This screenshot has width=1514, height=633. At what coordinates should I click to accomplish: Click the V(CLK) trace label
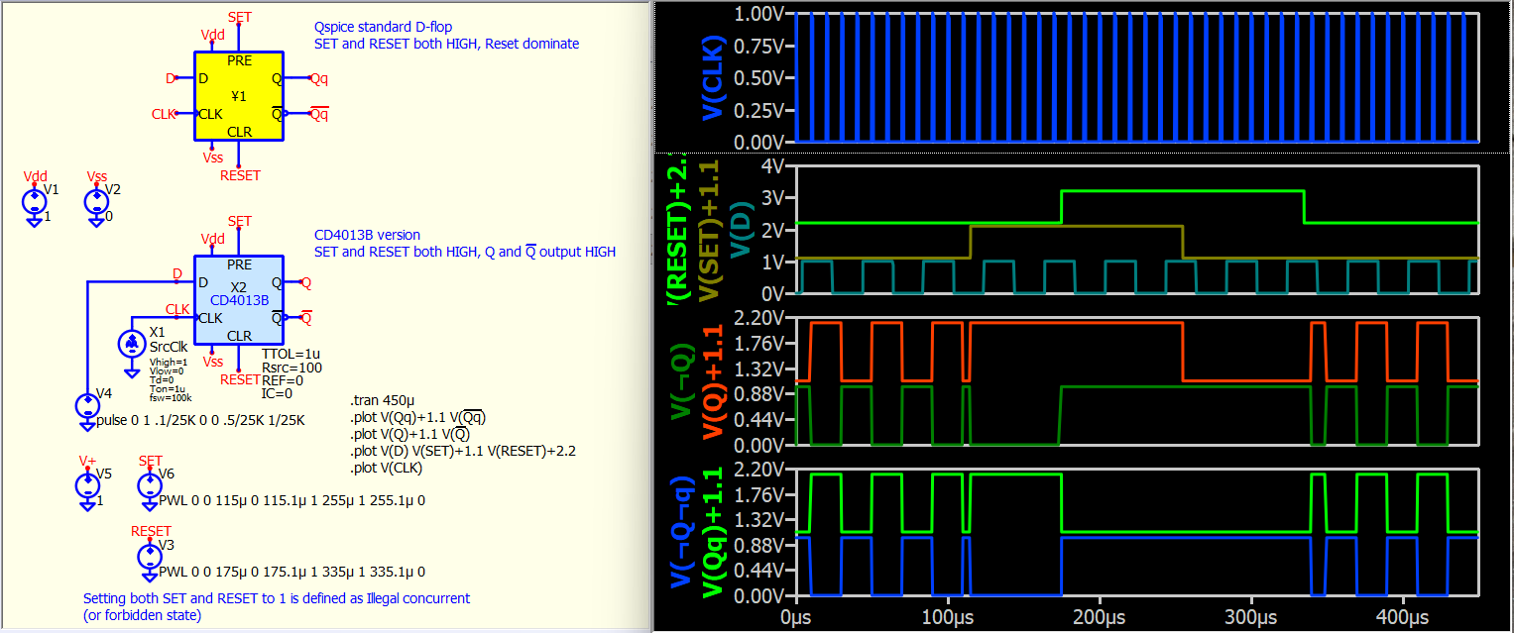tap(712, 77)
